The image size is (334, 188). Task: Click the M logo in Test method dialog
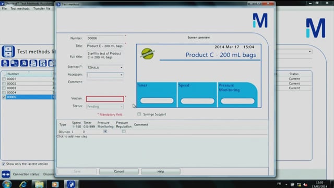pos(260,20)
